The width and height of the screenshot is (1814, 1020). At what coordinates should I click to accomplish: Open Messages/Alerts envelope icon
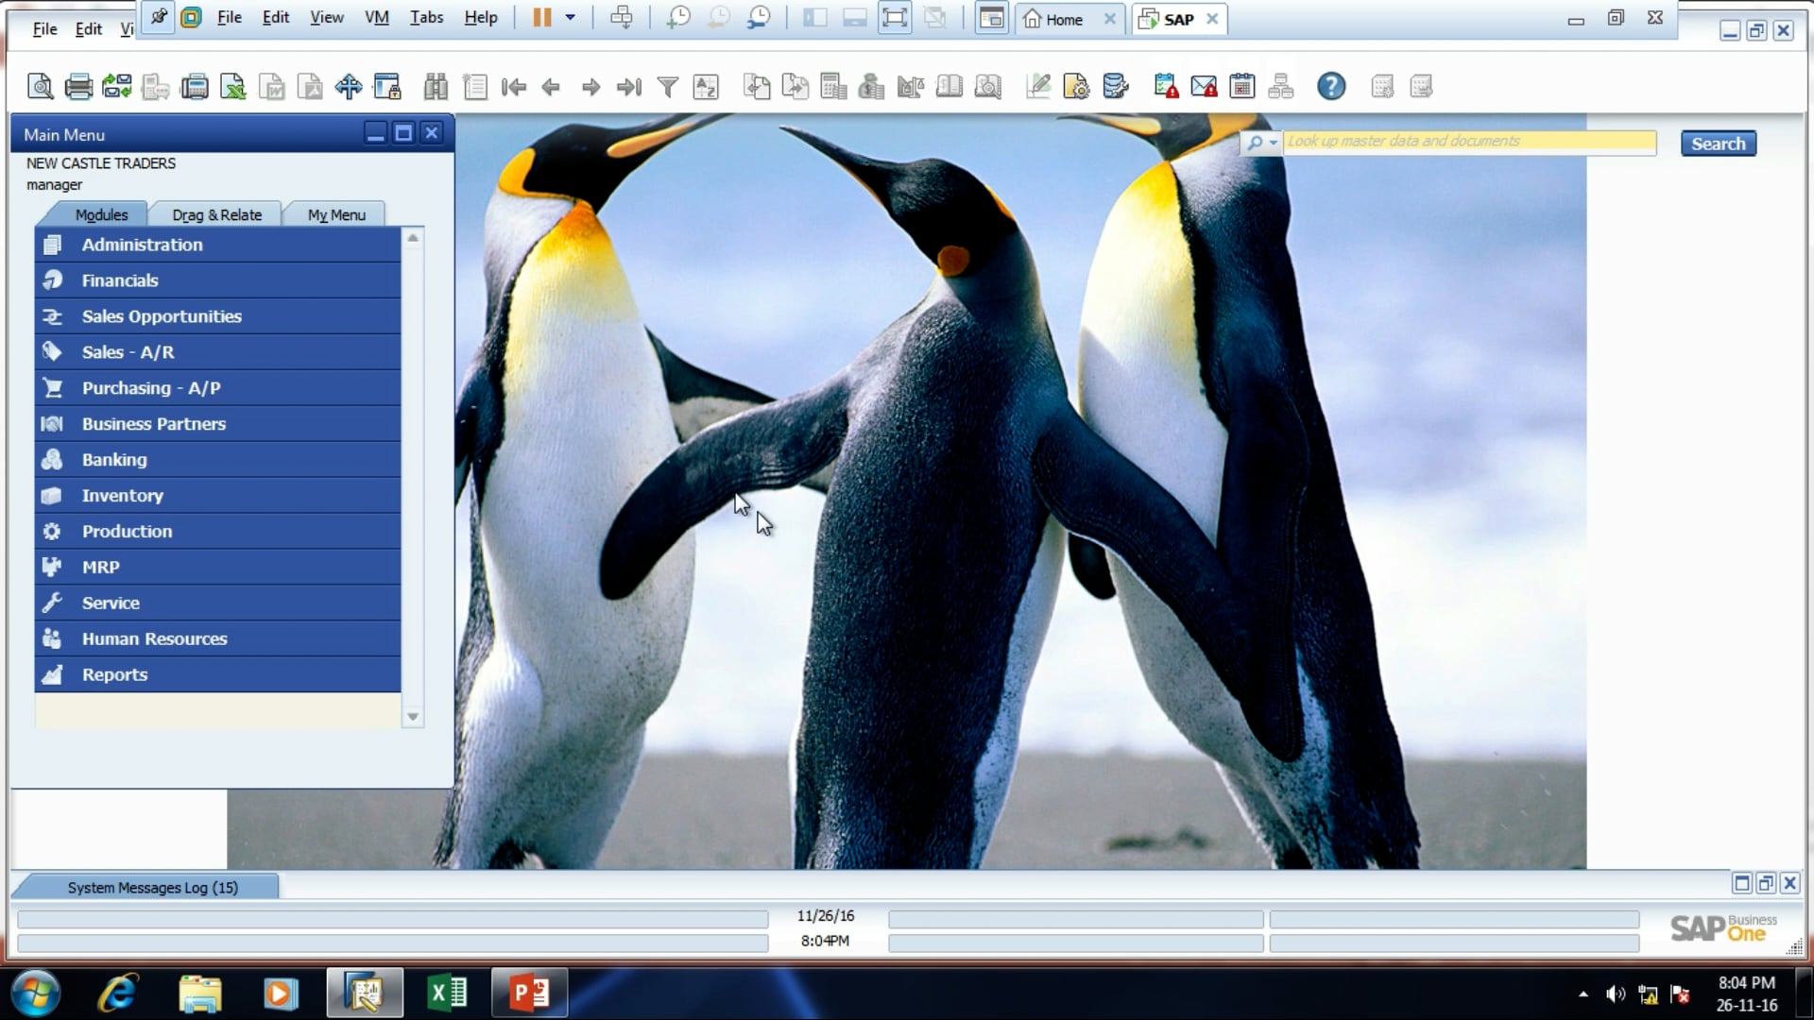pos(1204,87)
